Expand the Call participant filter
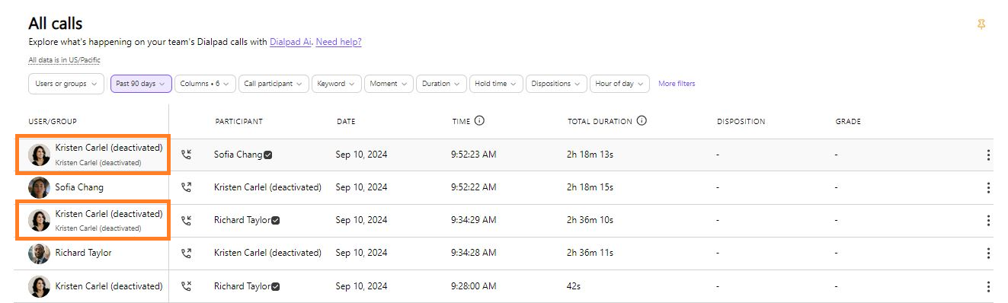The height and width of the screenshot is (303, 1008). tap(274, 84)
